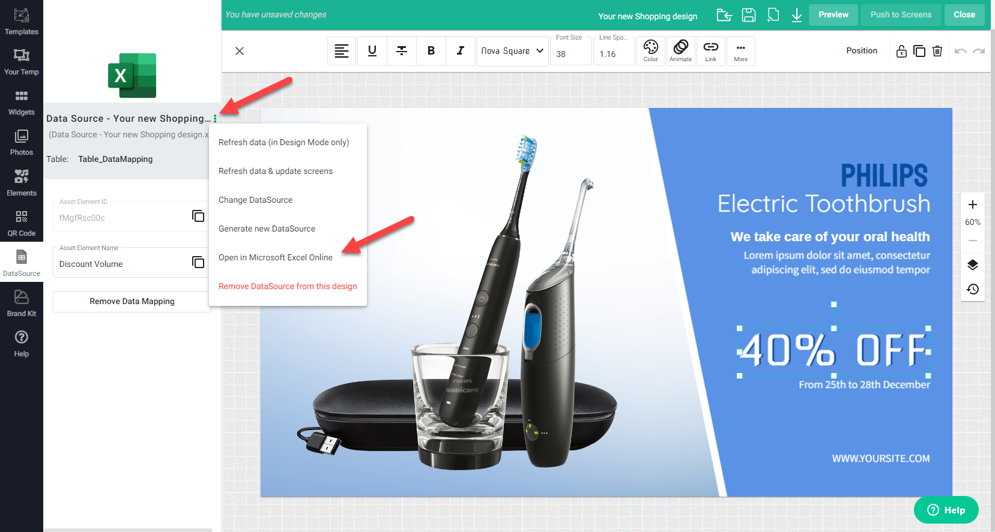Delete element using the trash icon

pos(937,51)
